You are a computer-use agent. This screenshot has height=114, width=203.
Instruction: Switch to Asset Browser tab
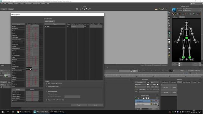pos(187,82)
